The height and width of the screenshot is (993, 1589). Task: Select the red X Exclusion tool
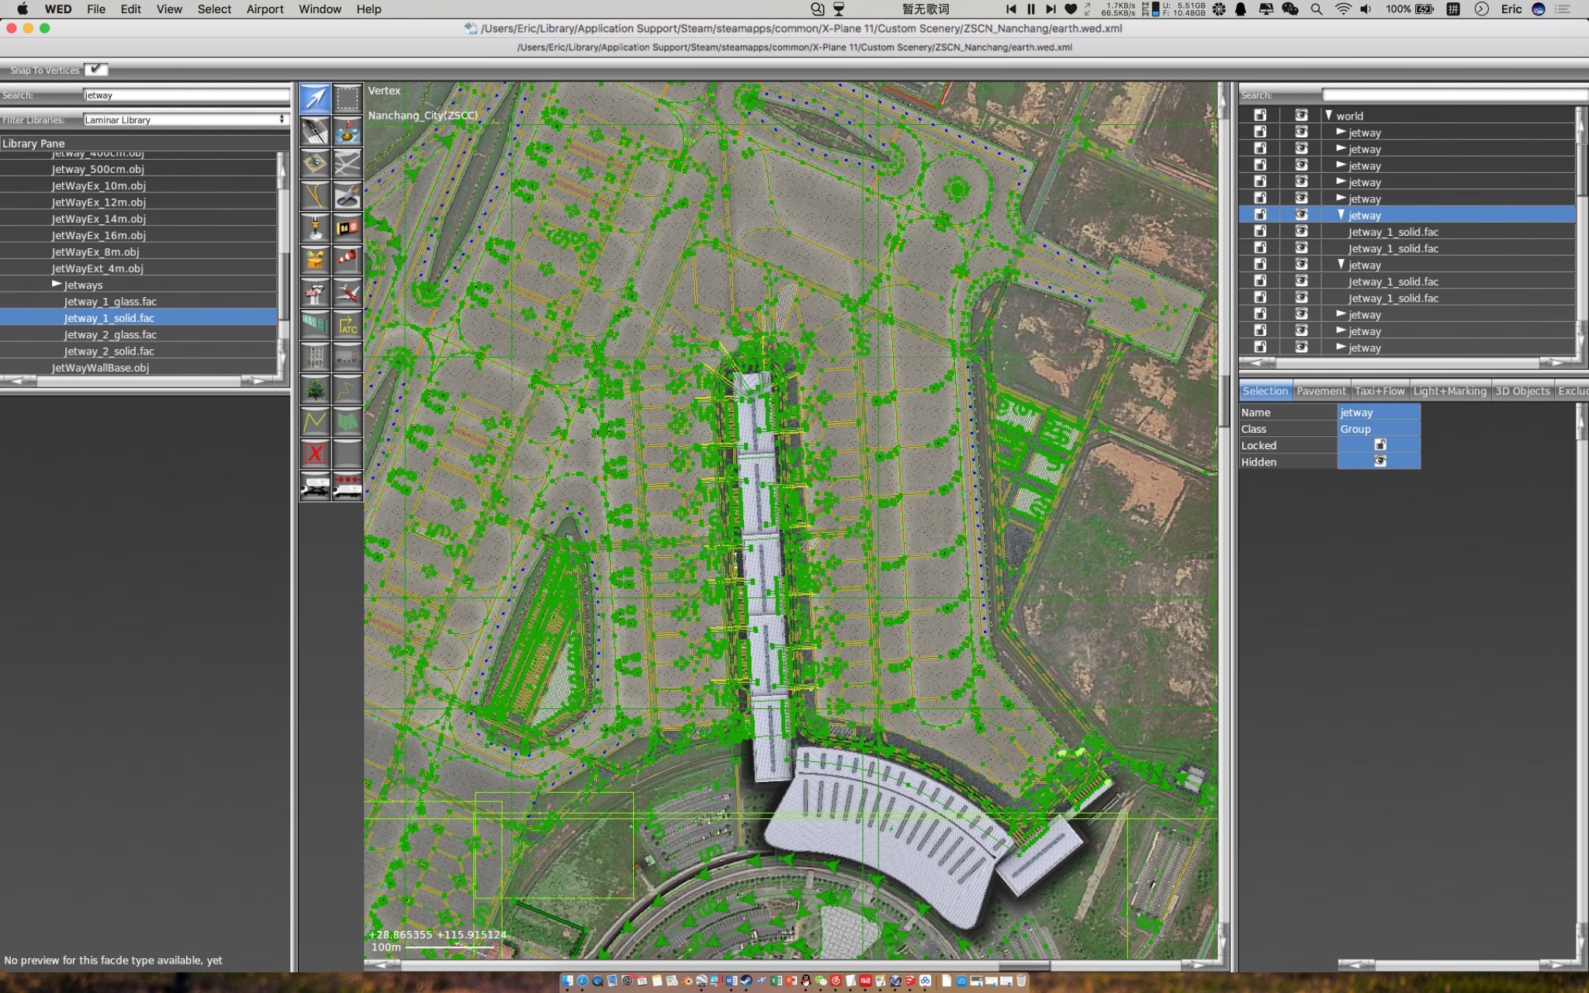tap(315, 454)
